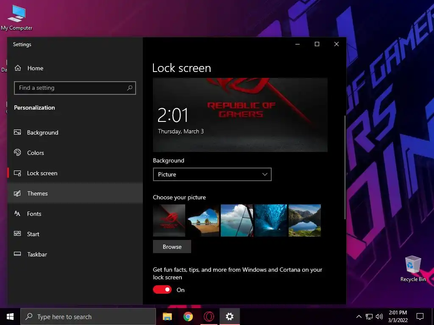Go to Colors personalization page
This screenshot has height=325, width=434.
[75, 152]
